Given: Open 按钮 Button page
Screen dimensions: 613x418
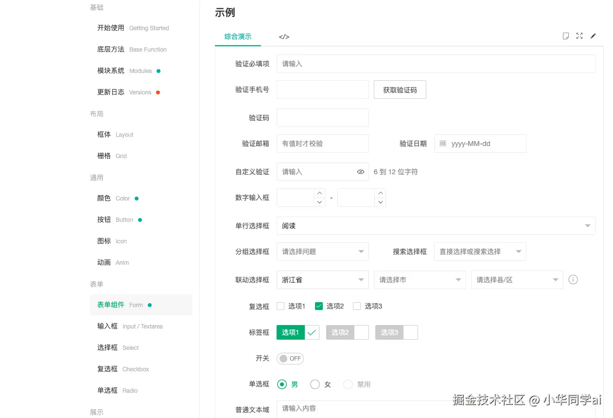Looking at the screenshot, I should 120,219.
